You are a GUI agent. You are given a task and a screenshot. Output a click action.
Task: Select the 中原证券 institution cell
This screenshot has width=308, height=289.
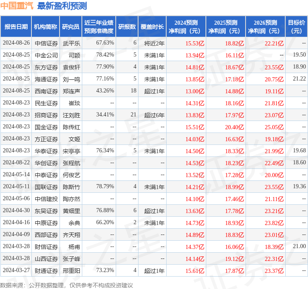[46, 223]
